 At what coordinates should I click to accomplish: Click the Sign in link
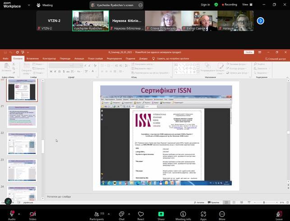(205, 5)
